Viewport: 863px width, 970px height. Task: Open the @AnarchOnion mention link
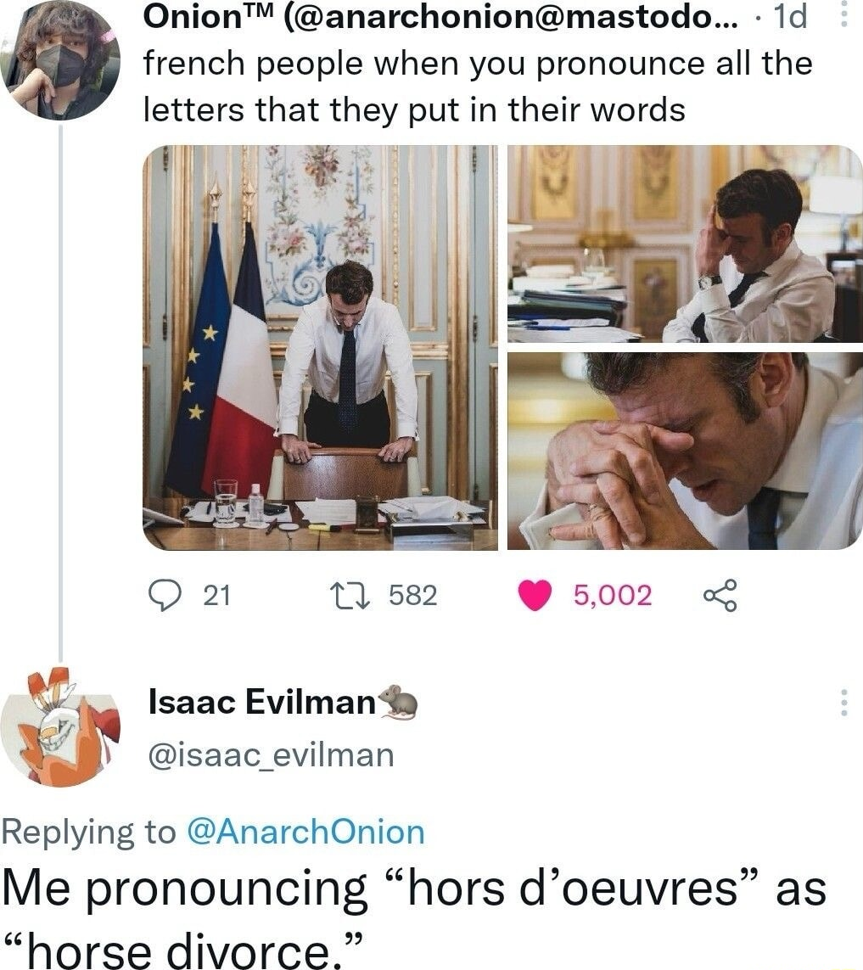click(305, 832)
